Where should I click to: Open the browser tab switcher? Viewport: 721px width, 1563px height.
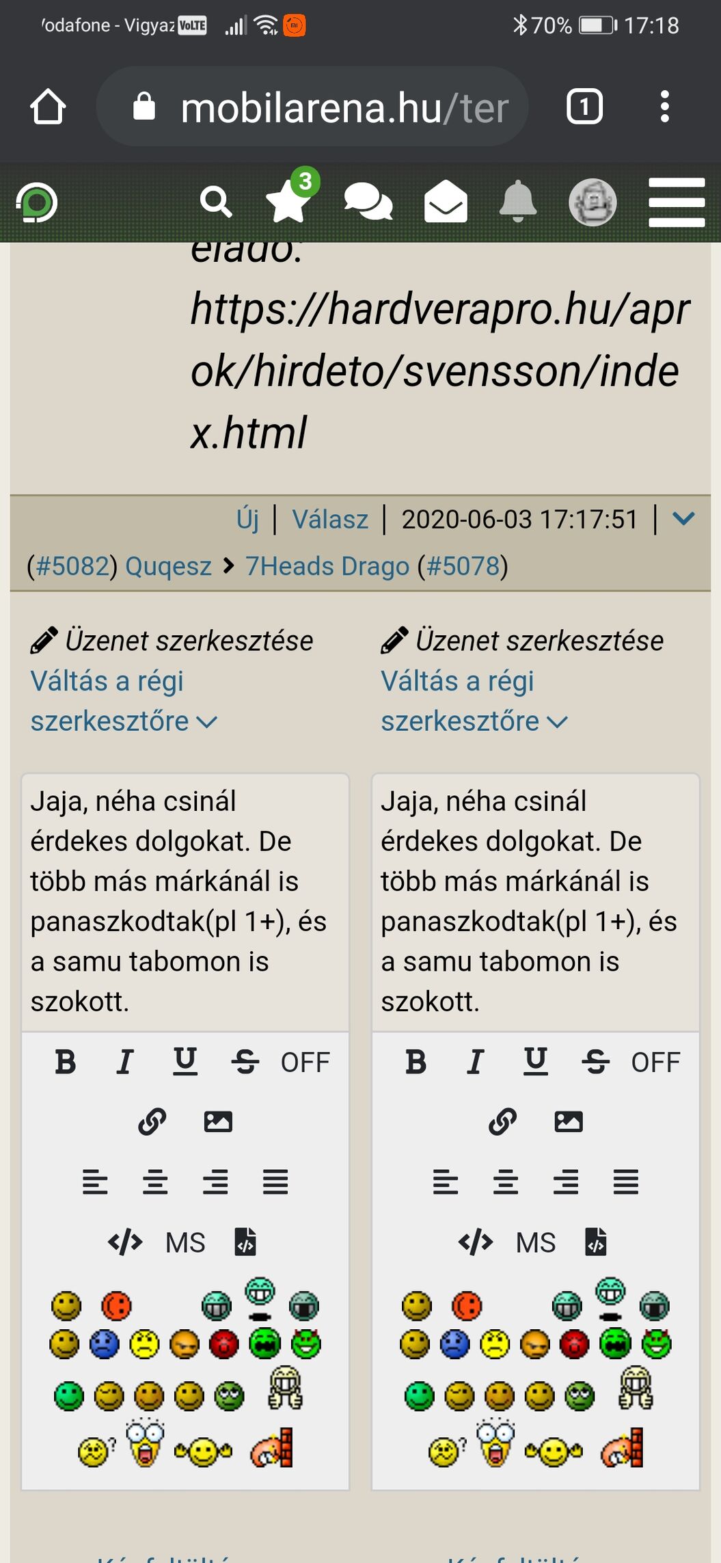584,107
